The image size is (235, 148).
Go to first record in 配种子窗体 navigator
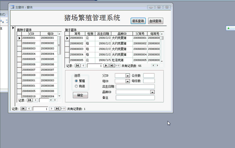(x=30, y=100)
